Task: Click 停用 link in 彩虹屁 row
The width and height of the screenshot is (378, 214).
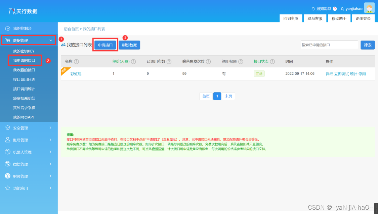Action: click(362, 74)
